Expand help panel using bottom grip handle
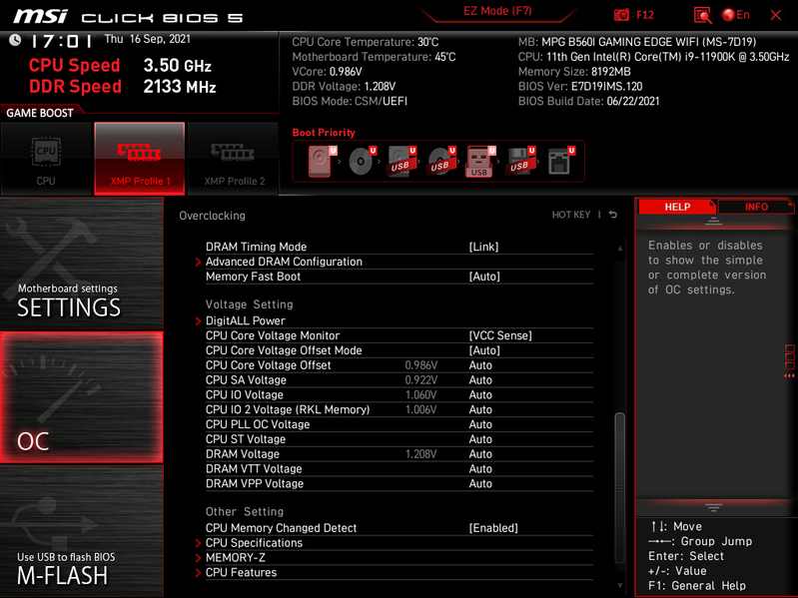The image size is (798, 598). [713, 507]
